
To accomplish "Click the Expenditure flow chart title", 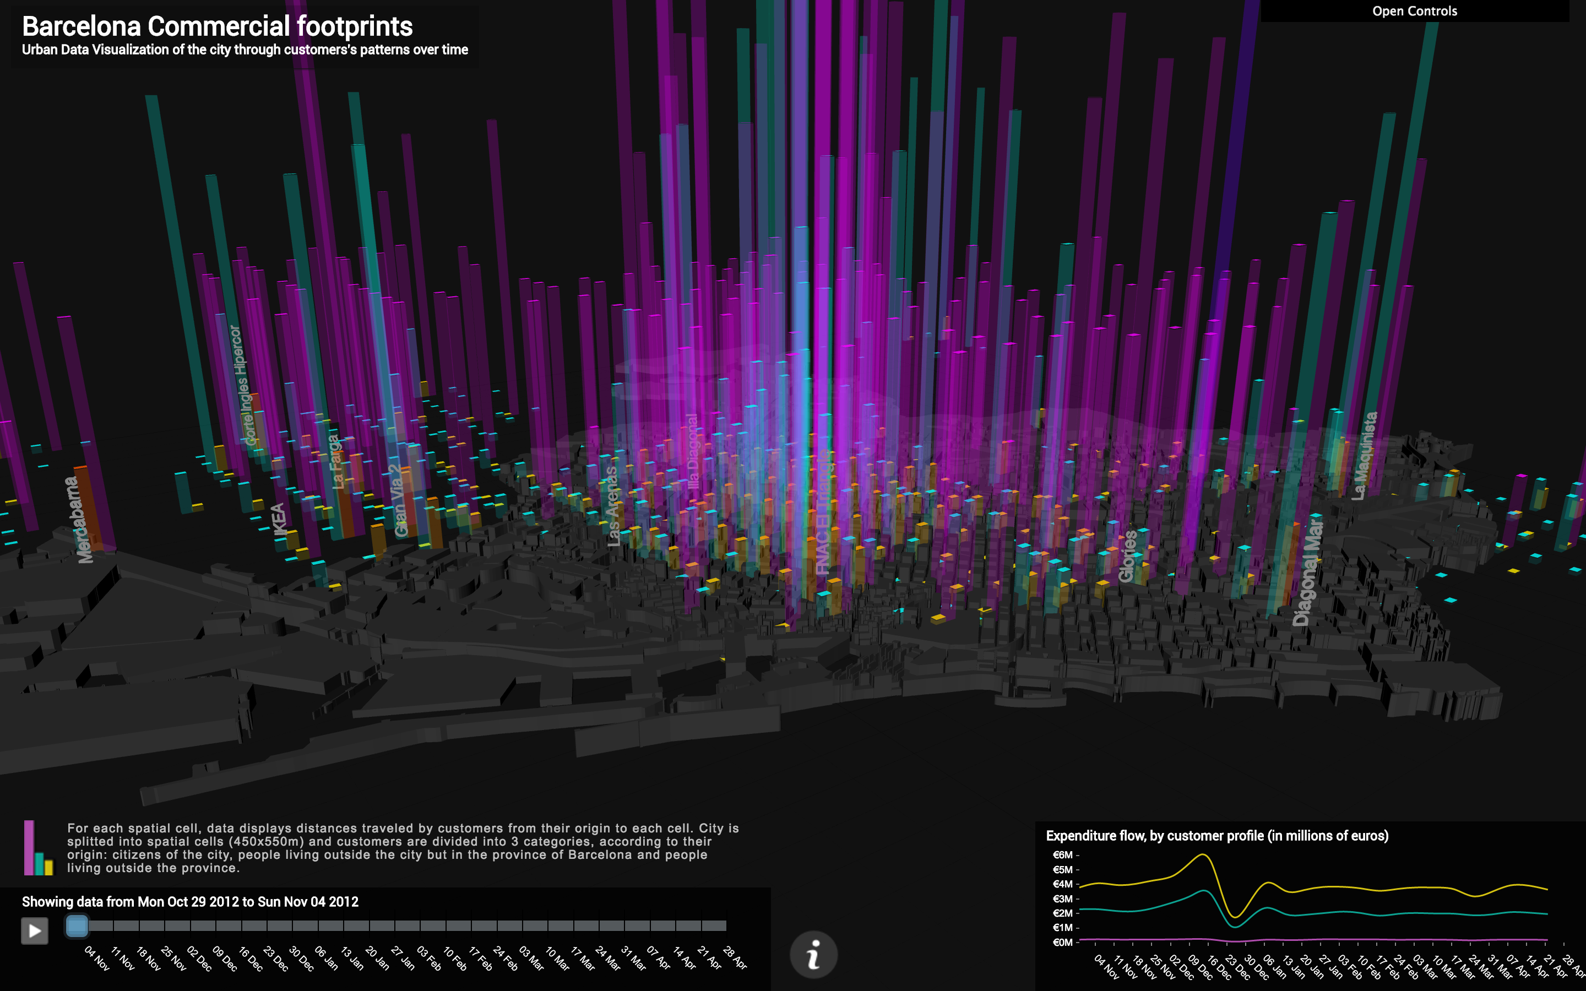I will 1216,836.
